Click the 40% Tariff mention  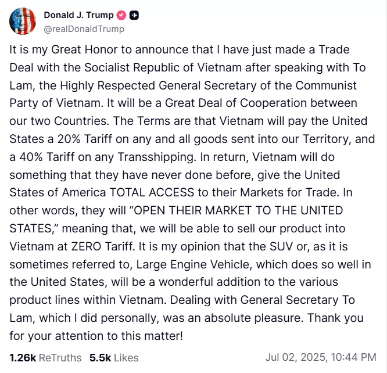pyautogui.click(x=47, y=157)
